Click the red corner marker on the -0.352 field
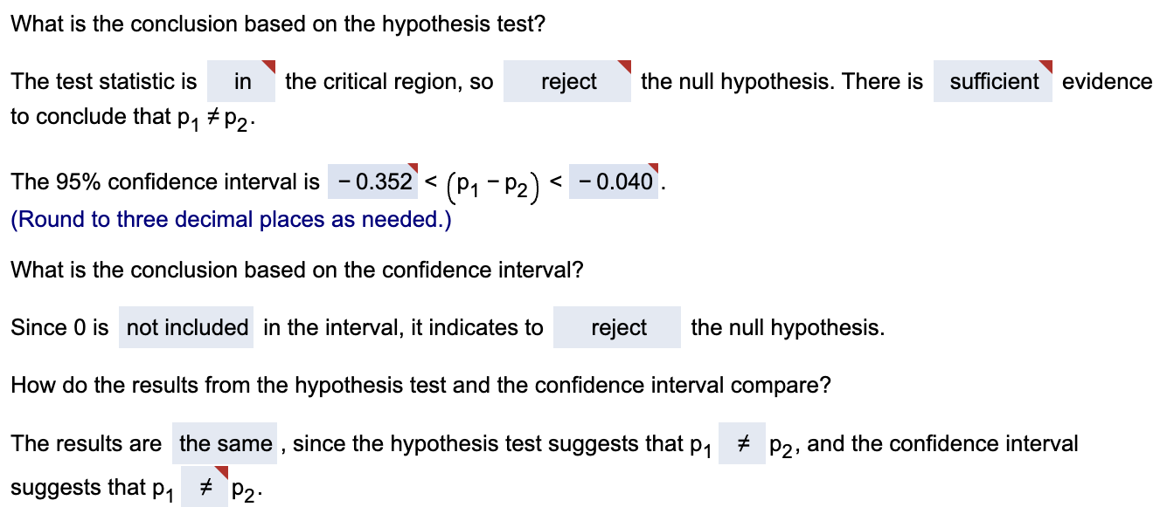Image resolution: width=1174 pixels, height=507 pixels. pos(413,168)
